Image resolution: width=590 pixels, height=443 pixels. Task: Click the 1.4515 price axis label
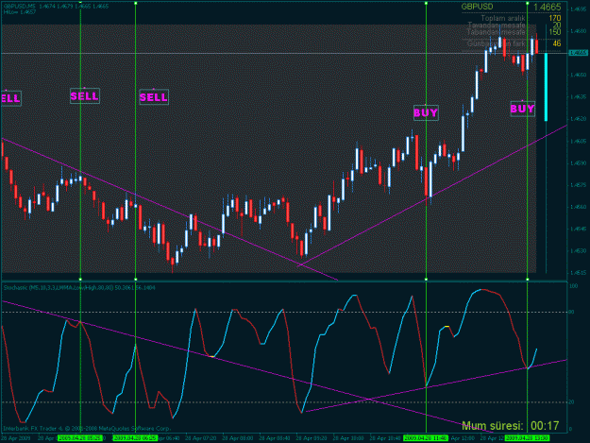click(578, 272)
